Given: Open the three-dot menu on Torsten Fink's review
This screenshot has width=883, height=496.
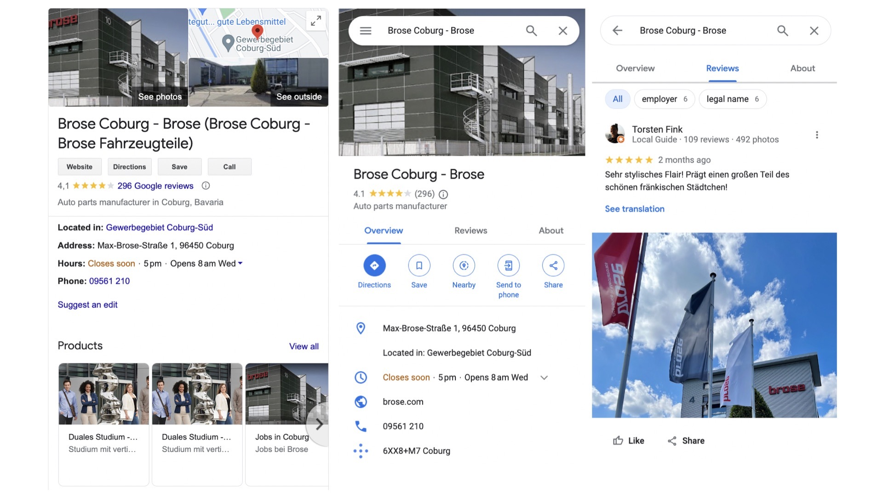Looking at the screenshot, I should (x=817, y=135).
